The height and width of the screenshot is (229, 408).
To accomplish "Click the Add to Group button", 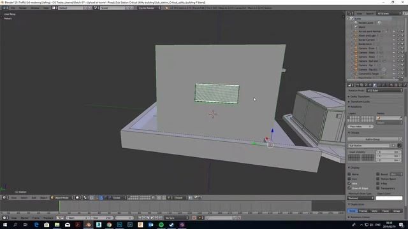I will tap(372, 139).
